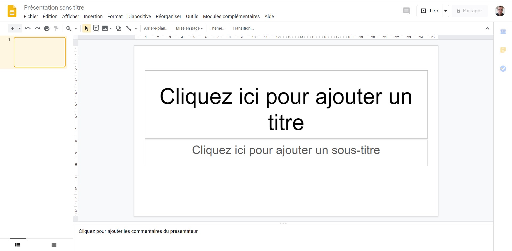Open the Arrière-plan settings
The height and width of the screenshot is (251, 512).
(156, 28)
